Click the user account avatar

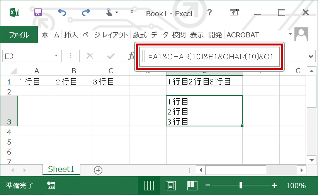click(301, 34)
